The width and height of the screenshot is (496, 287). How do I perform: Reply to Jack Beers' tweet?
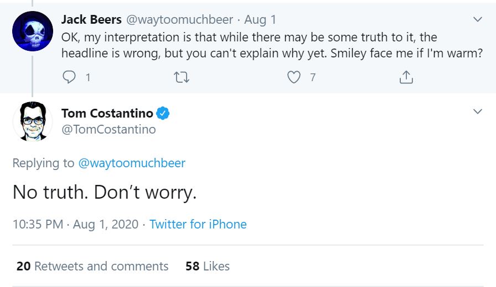click(69, 78)
